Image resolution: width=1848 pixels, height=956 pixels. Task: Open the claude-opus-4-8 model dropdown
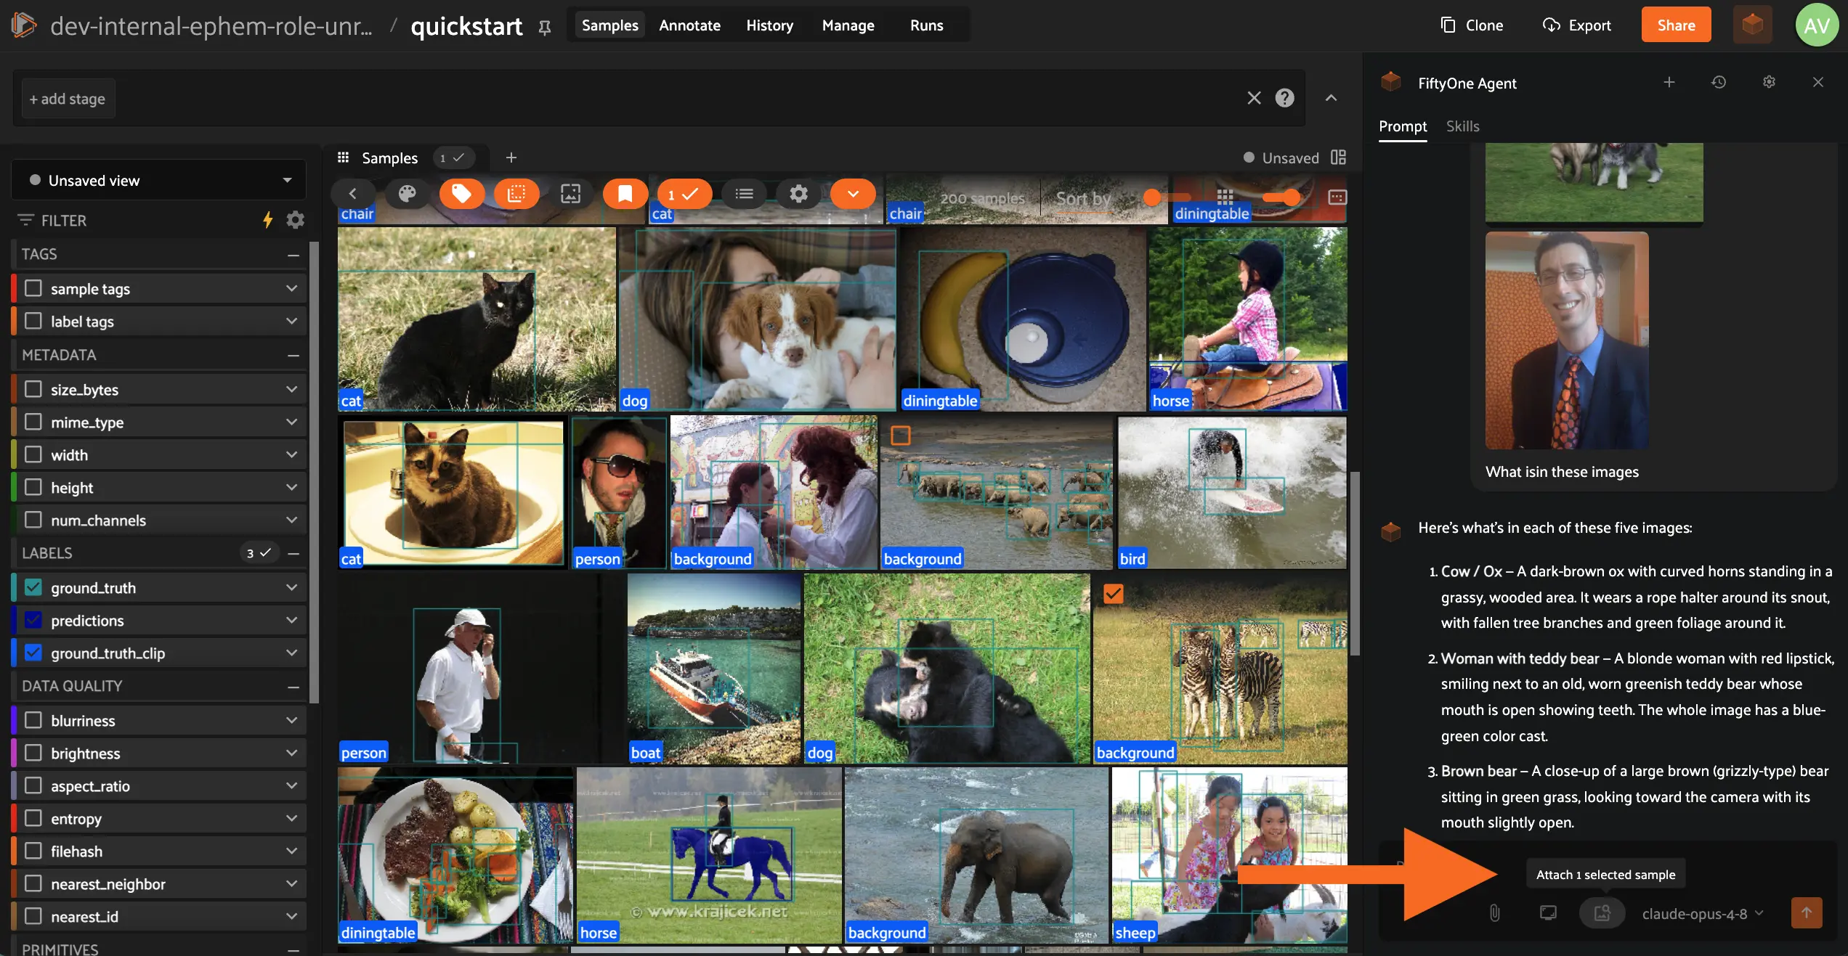[x=1702, y=913]
